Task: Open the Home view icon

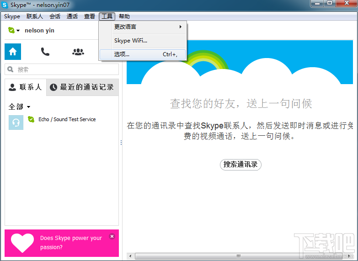Action: pyautogui.click(x=13, y=52)
